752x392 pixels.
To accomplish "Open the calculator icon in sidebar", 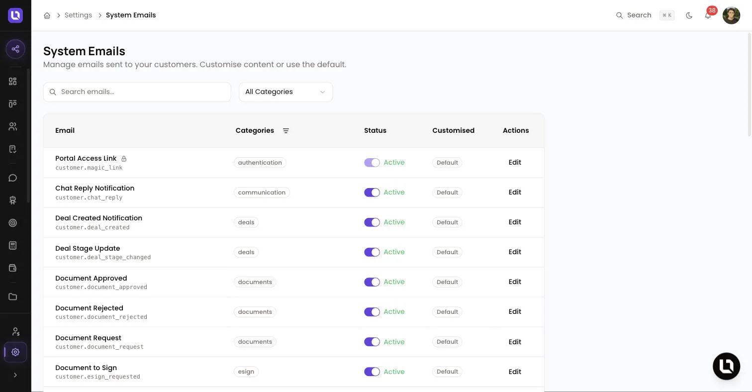I will 13,245.
